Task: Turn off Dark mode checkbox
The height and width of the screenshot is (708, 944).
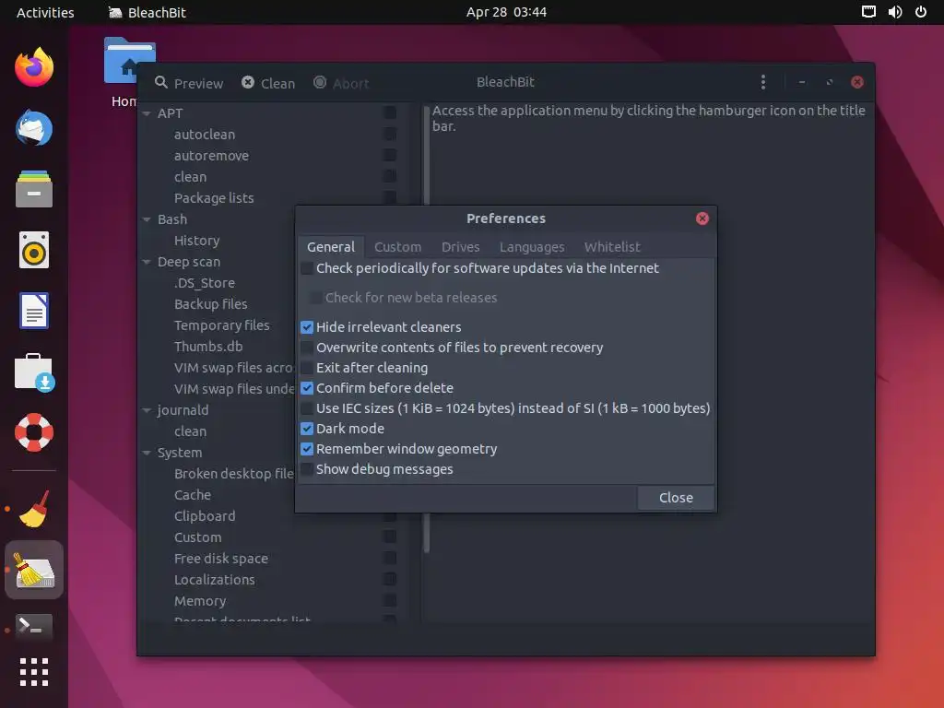Action: coord(306,429)
